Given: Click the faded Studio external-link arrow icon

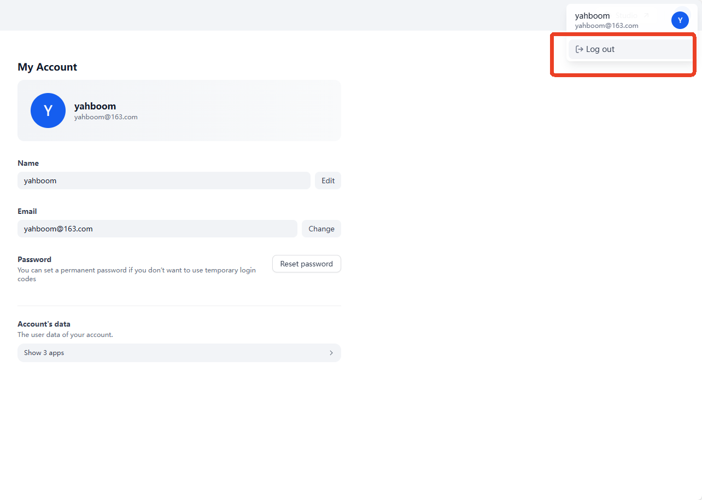Looking at the screenshot, I should click(646, 15).
